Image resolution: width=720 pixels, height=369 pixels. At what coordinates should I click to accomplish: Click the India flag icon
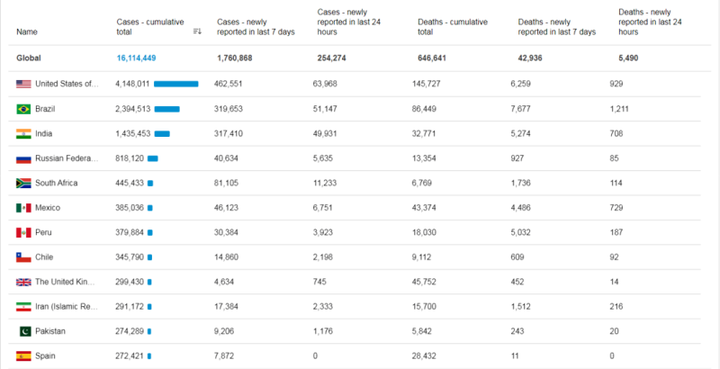pyautogui.click(x=24, y=134)
